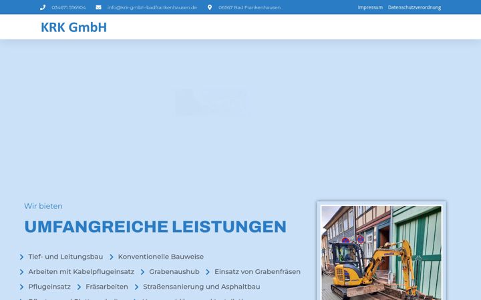The image size is (481, 300).
Task: Click chevron before Grabenaushub
Action: pyautogui.click(x=142, y=272)
